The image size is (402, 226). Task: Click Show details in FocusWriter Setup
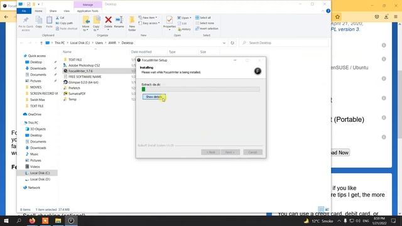click(x=154, y=97)
